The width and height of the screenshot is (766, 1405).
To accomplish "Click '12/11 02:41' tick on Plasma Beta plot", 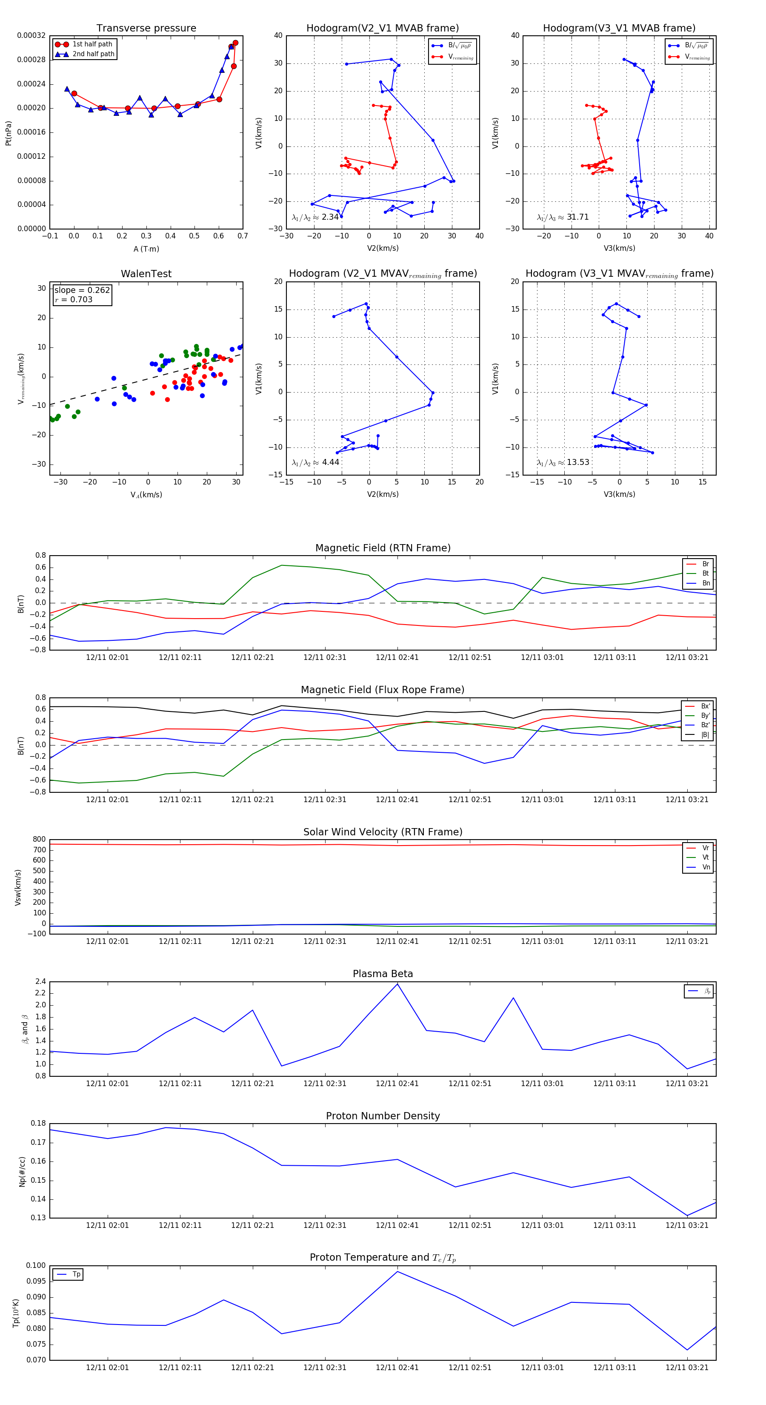I will click(x=397, y=1083).
